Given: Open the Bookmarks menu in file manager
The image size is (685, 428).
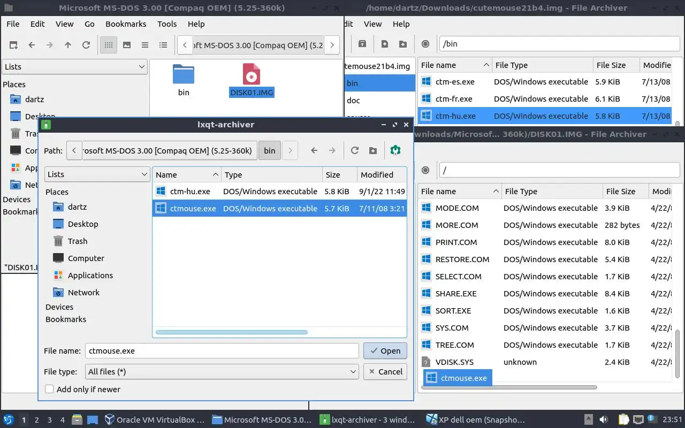Looking at the screenshot, I should coord(126,24).
